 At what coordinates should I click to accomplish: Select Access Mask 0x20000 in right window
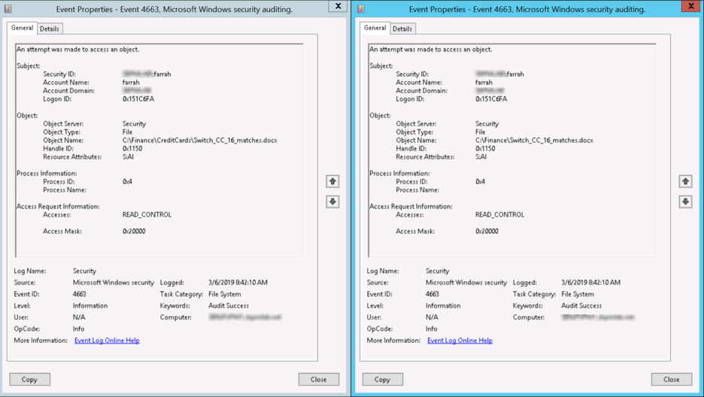487,232
